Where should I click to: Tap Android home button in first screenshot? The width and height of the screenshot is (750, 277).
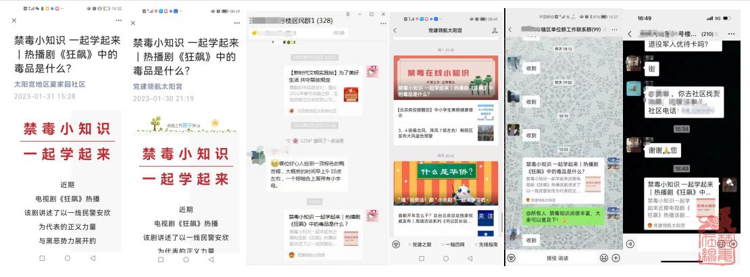click(67, 258)
